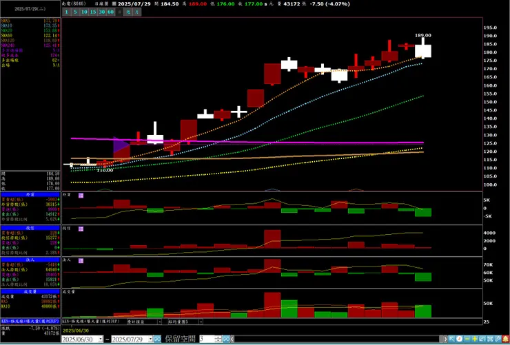Select the blue 投信 panel header
The height and width of the screenshot is (345, 510).
(x=30, y=228)
